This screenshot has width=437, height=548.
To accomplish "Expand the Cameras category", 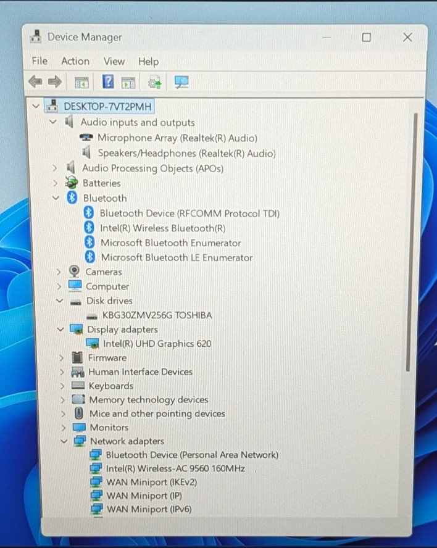I will (x=59, y=272).
